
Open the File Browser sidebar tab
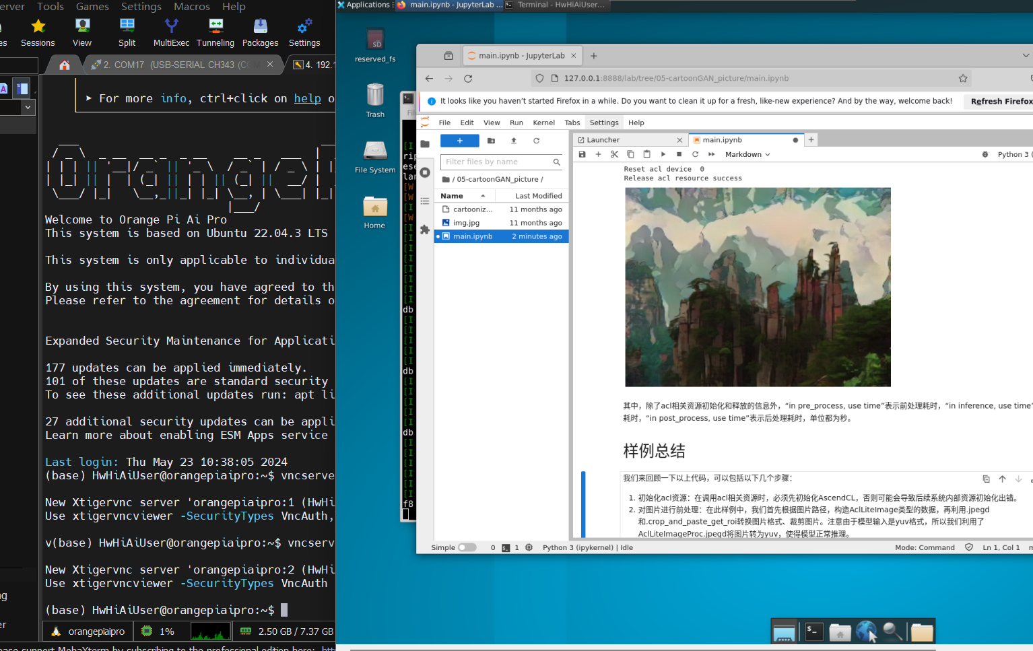425,143
